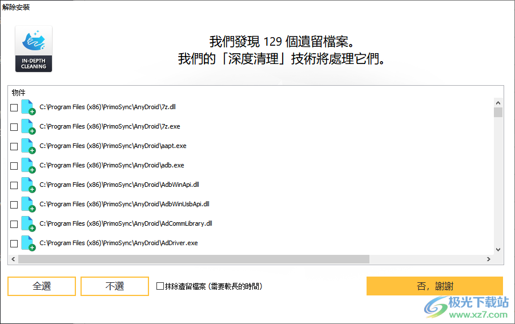Click the horizontal scrollbar thumb
This screenshot has height=324, width=515.
pyautogui.click(x=194, y=259)
